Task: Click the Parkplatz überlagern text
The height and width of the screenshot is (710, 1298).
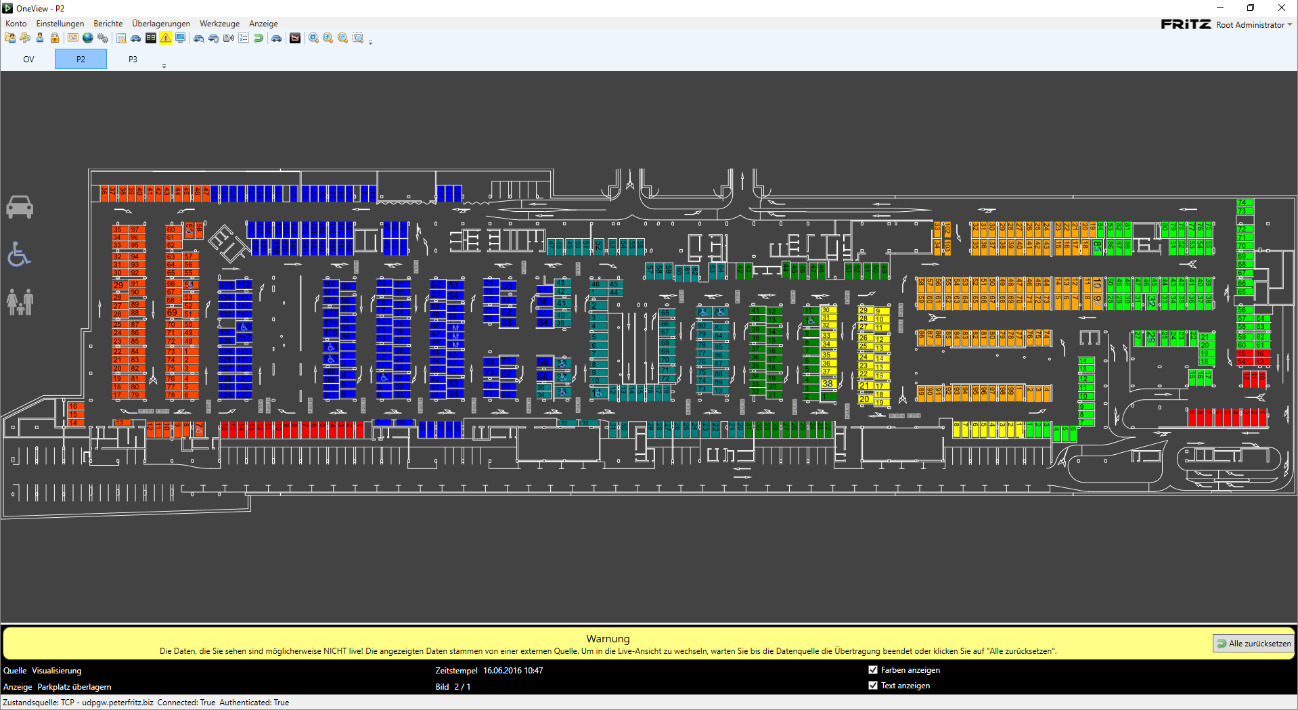Action: (74, 687)
